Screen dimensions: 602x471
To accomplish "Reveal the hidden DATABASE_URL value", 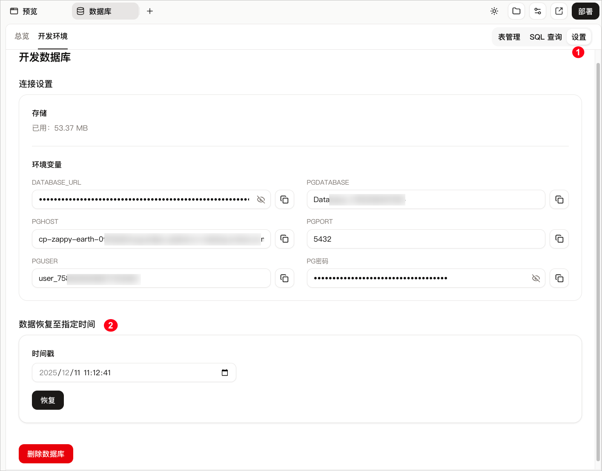I will click(x=261, y=200).
